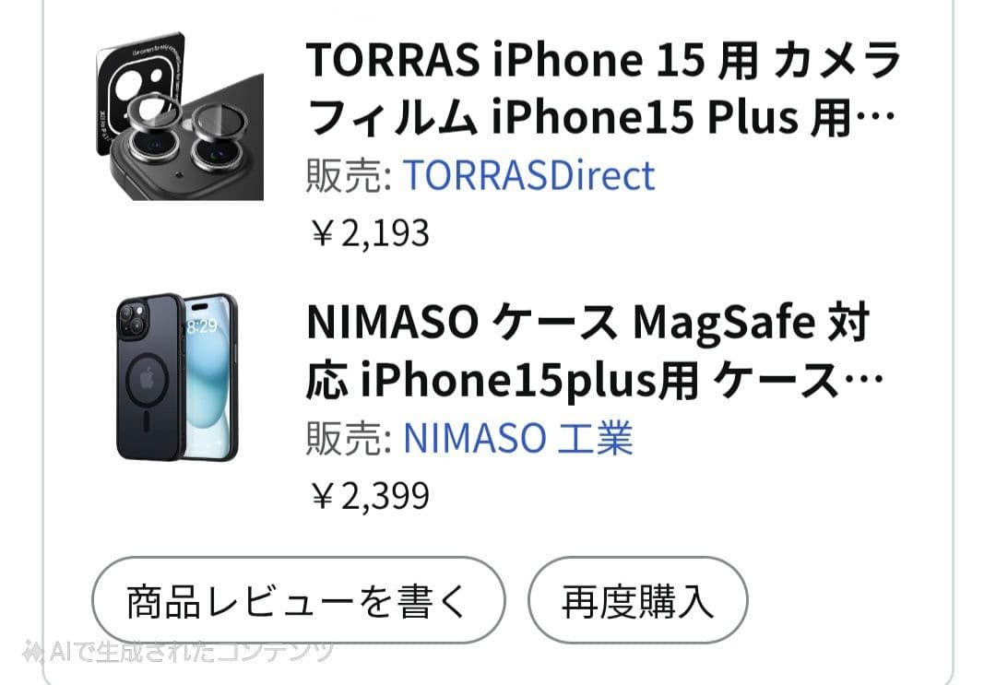
Task: Click the ￥2,193 price text
Action: click(369, 233)
